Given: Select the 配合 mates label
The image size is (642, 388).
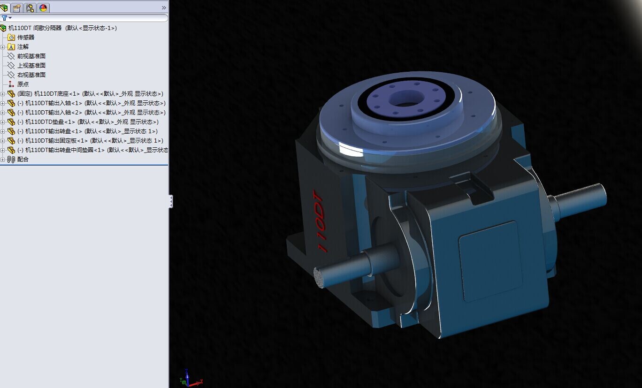Looking at the screenshot, I should click(x=23, y=160).
